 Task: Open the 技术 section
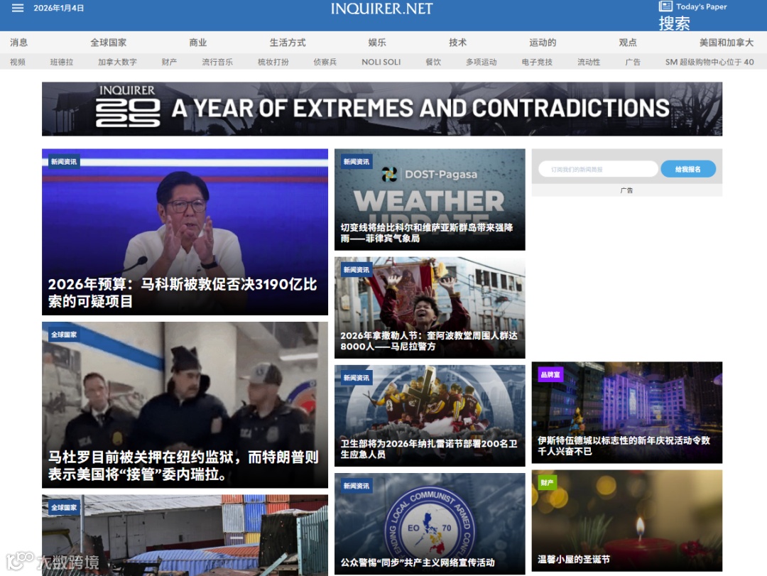pos(457,43)
